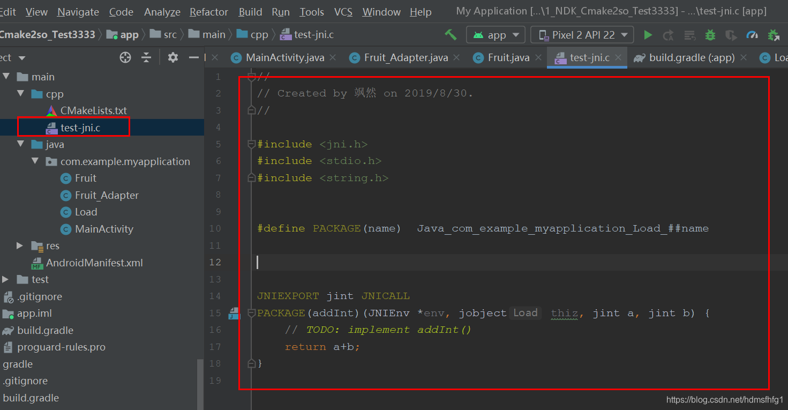Click Collapse All icon in project panel
Image resolution: width=788 pixels, height=410 pixels.
(146, 57)
